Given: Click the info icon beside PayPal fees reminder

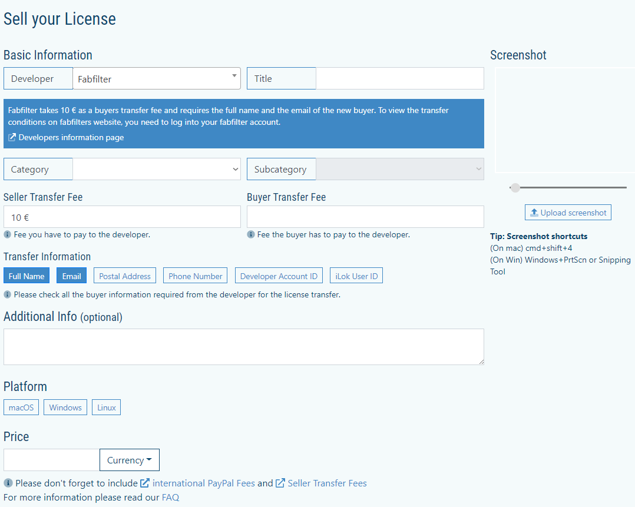Looking at the screenshot, I should click(8, 483).
